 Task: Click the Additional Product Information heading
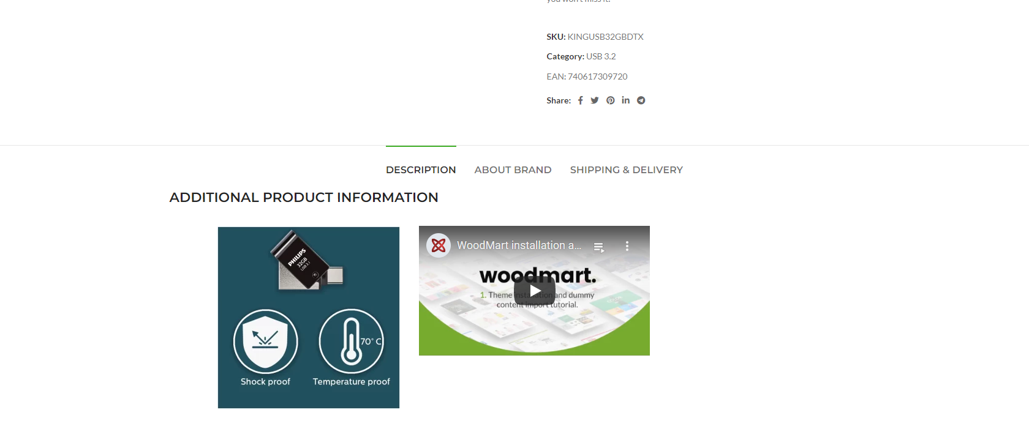304,197
